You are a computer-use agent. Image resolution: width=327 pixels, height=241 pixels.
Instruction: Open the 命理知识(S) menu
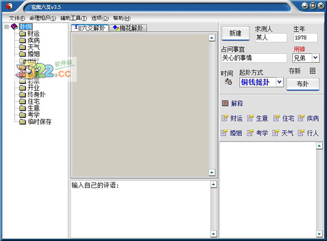(43, 18)
